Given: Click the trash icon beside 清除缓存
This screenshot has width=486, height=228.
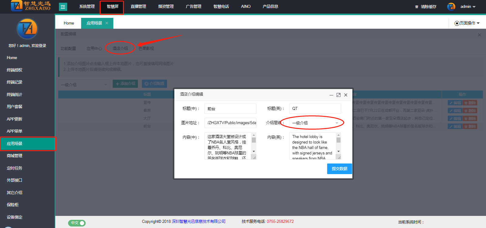Looking at the screenshot, I should (417, 7).
